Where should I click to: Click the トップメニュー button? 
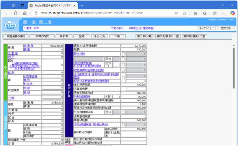[206, 28]
